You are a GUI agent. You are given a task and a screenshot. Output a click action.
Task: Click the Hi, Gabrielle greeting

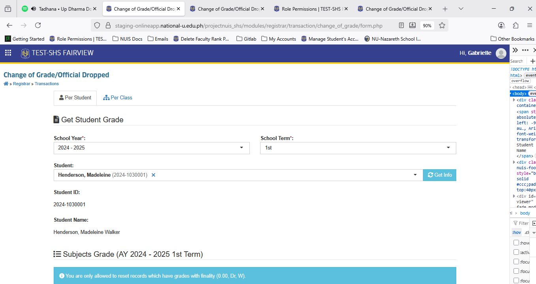point(476,53)
